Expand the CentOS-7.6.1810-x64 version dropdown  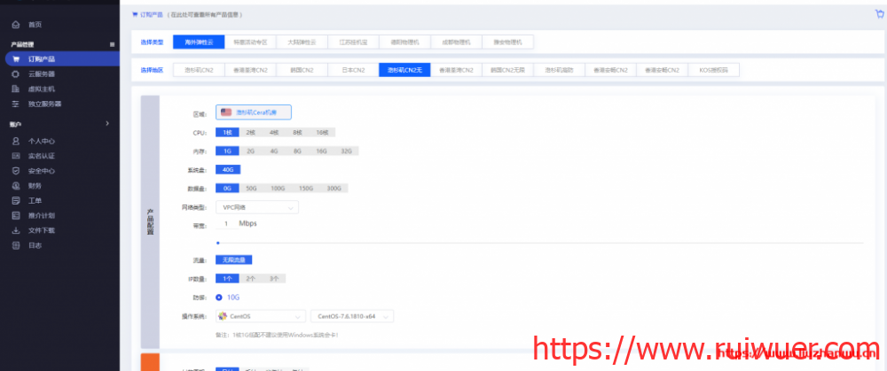click(x=352, y=316)
